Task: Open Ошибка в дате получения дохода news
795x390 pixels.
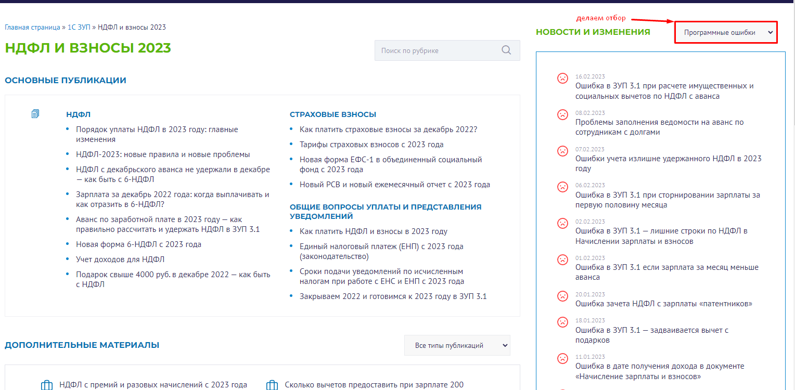Action: [660, 371]
